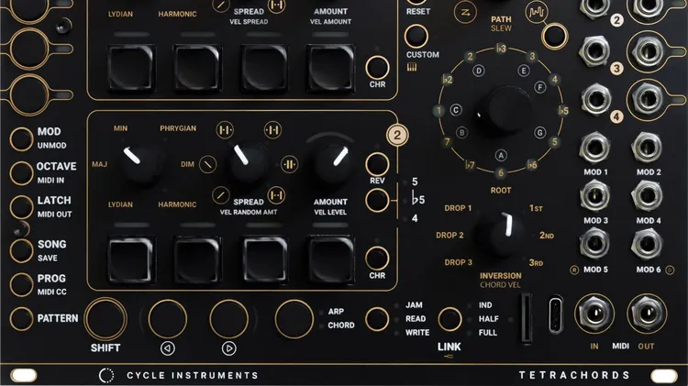Select root note A on the dial
Image resolution: width=688 pixels, height=386 pixels.
pyautogui.click(x=501, y=155)
